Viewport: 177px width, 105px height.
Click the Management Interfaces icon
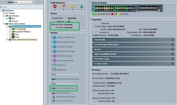[x=53, y=97]
